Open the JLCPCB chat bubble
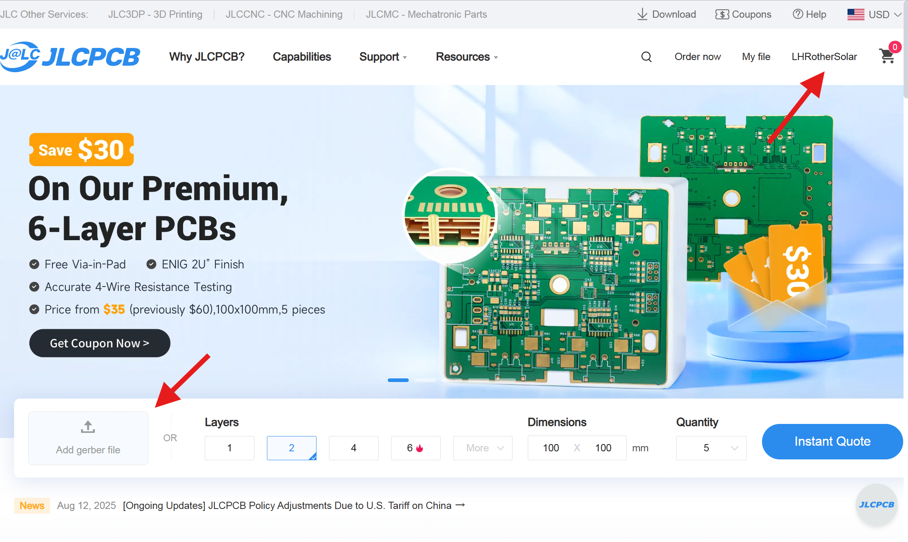Screen dimensions: 908x542 tap(877, 505)
